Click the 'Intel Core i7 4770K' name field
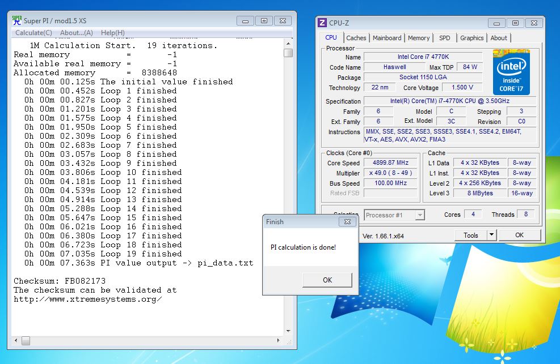The width and height of the screenshot is (560, 364). (423, 57)
